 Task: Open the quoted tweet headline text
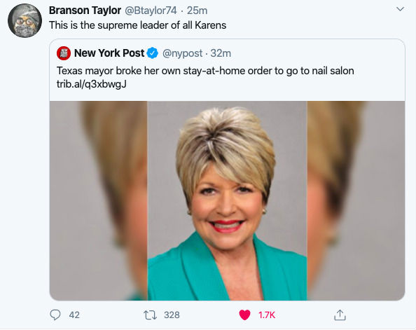[205, 71]
